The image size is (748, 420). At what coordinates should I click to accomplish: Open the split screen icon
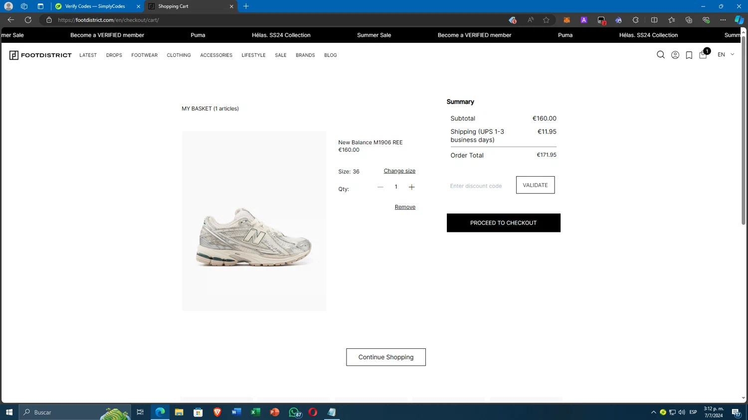pyautogui.click(x=654, y=20)
